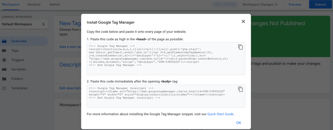The height and width of the screenshot is (130, 333).
Task: Submit the workspace changes
Action: point(320,5)
